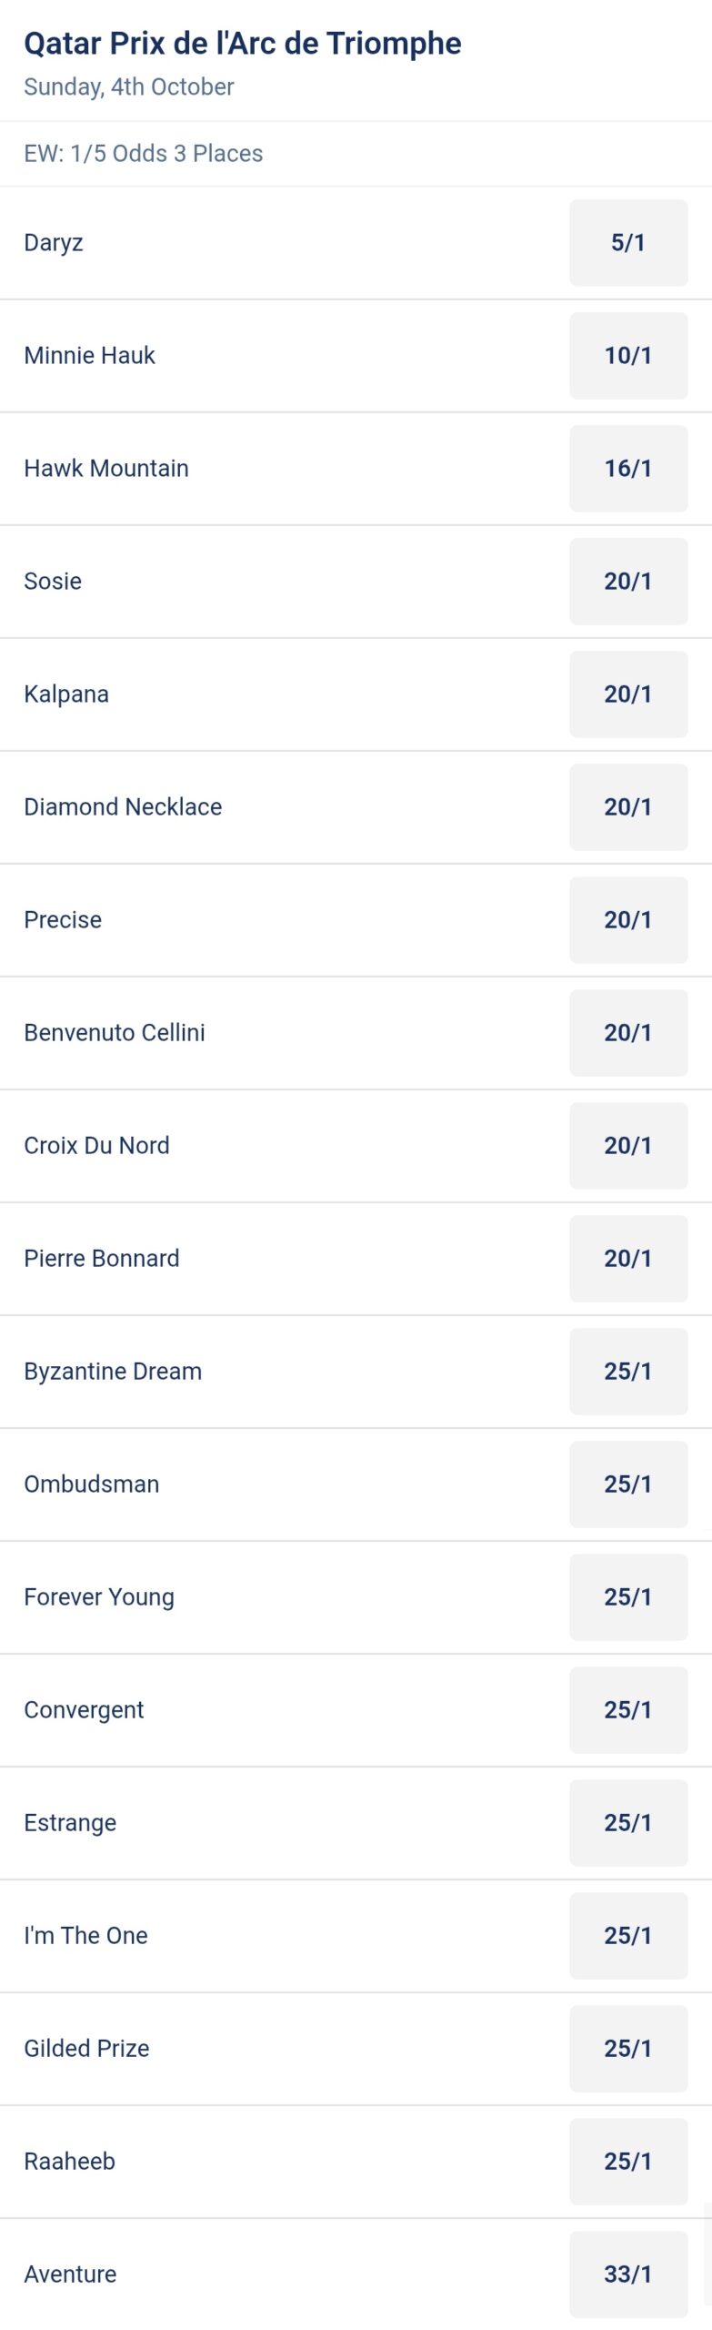Choose Pierre Bonnard 20/1 odds button
Viewport: 712px width, 2330px height.
pyautogui.click(x=628, y=1259)
